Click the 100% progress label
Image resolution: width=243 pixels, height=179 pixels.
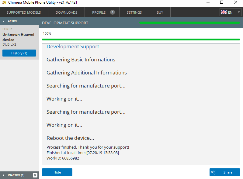pyautogui.click(x=47, y=33)
